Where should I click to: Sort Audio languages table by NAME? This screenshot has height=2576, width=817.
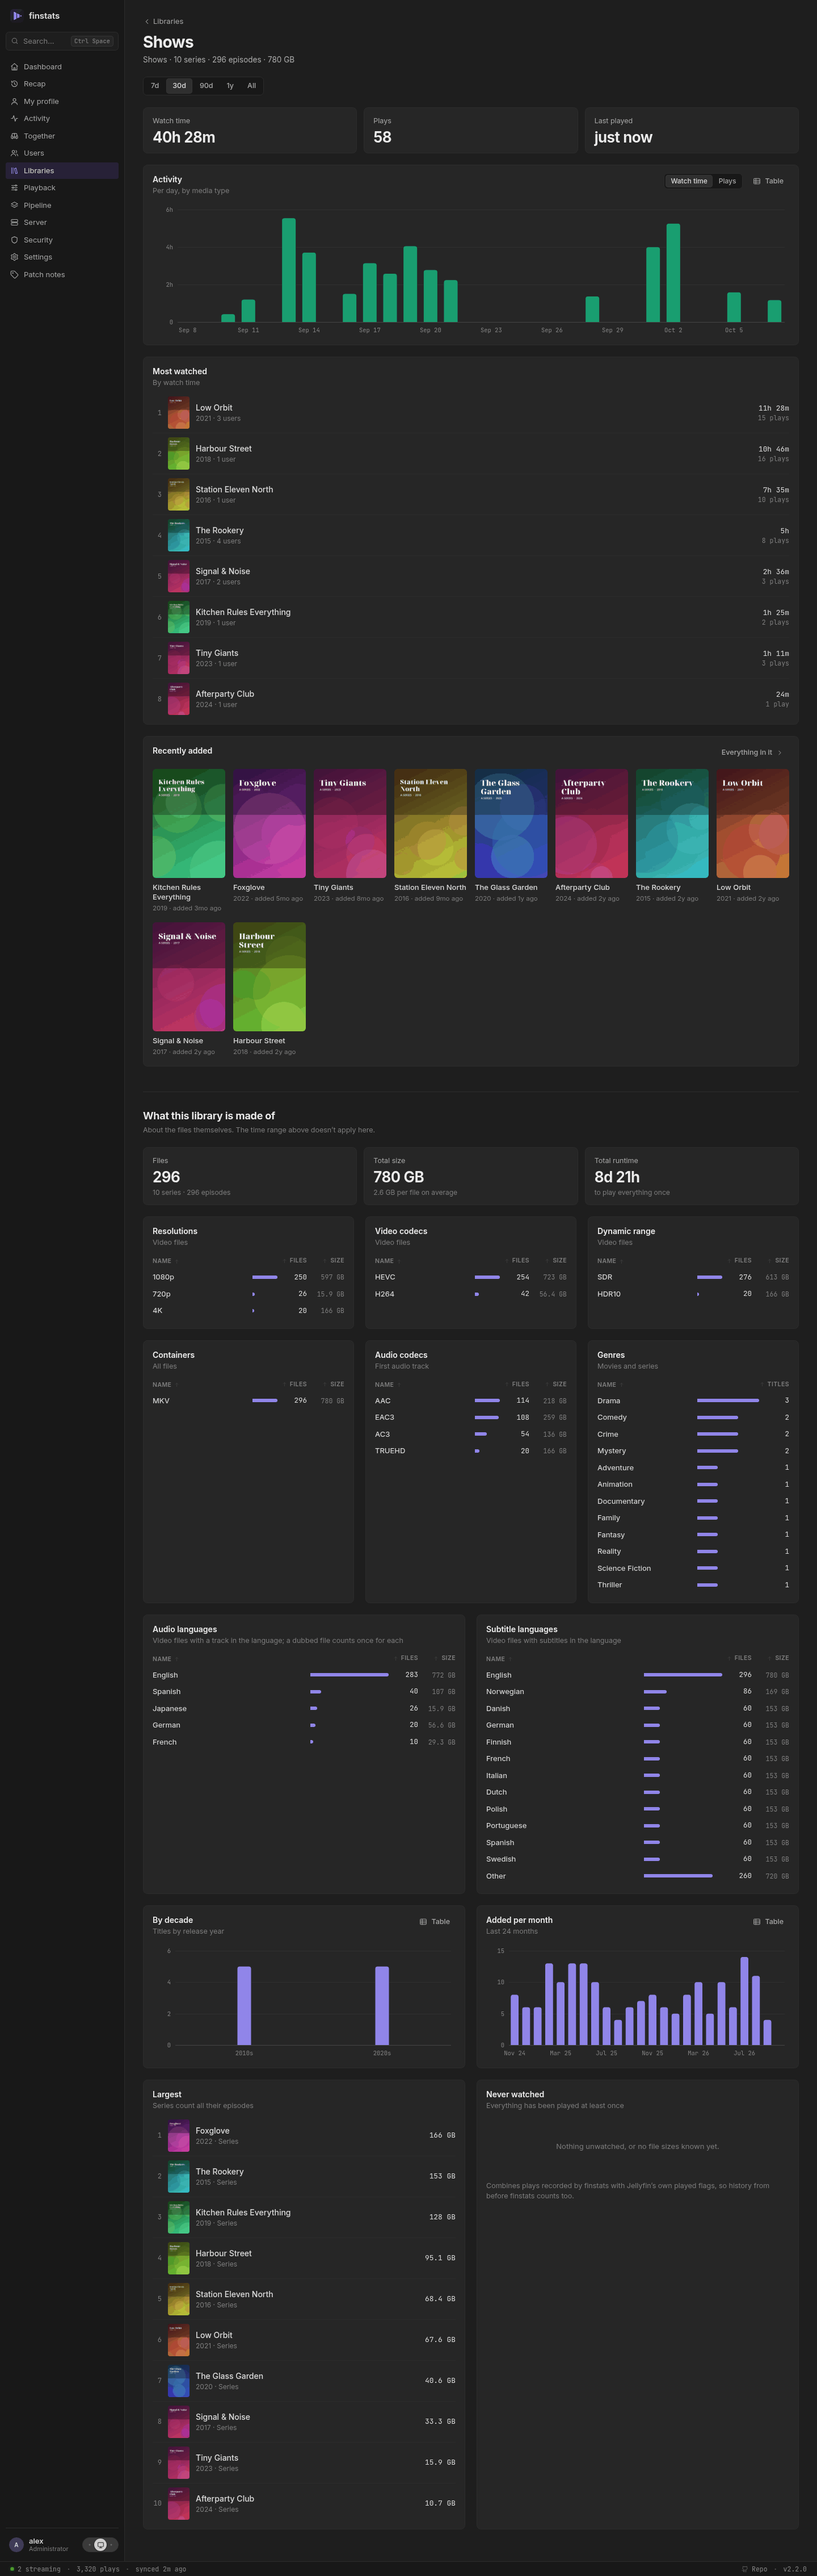(x=165, y=1659)
